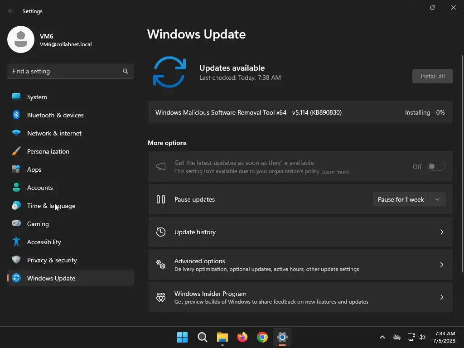The height and width of the screenshot is (348, 464).
Task: Click the network display tray icon
Action: click(411, 337)
